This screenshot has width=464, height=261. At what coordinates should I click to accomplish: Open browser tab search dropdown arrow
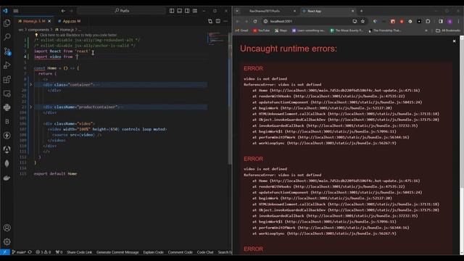click(237, 11)
